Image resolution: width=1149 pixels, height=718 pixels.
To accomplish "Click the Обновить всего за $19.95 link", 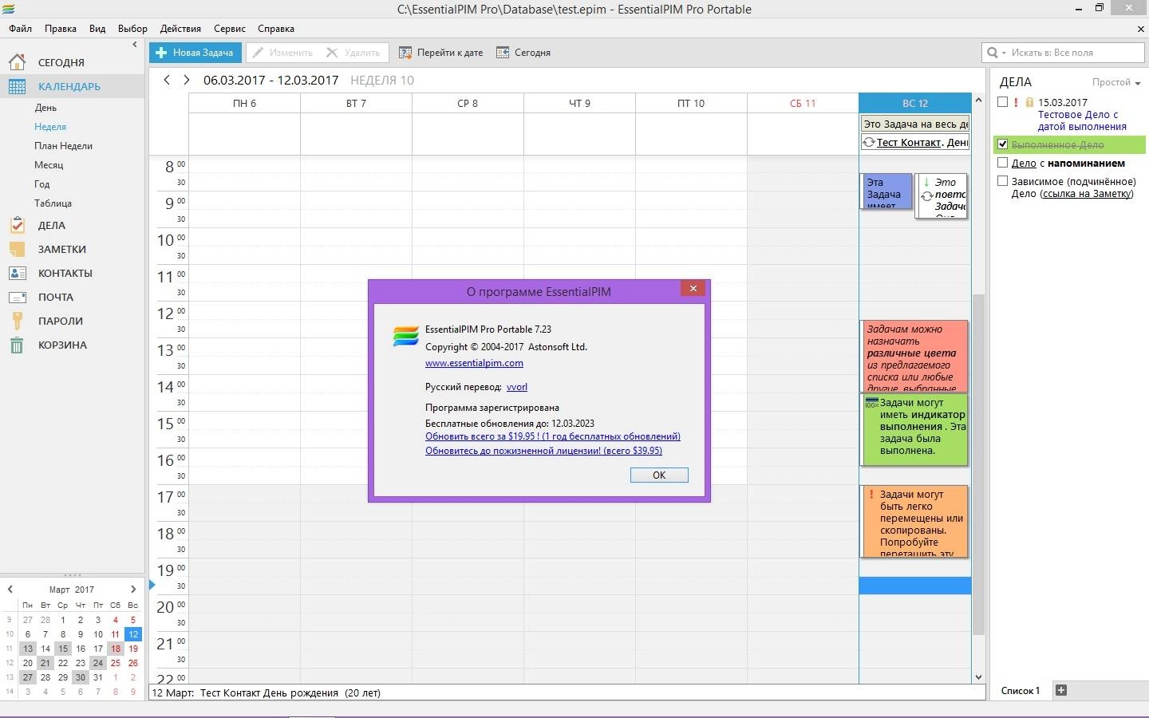I will [553, 436].
